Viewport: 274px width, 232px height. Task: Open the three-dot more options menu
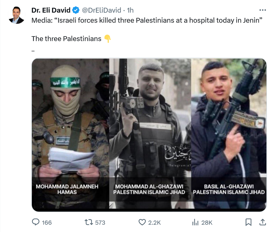click(x=263, y=10)
